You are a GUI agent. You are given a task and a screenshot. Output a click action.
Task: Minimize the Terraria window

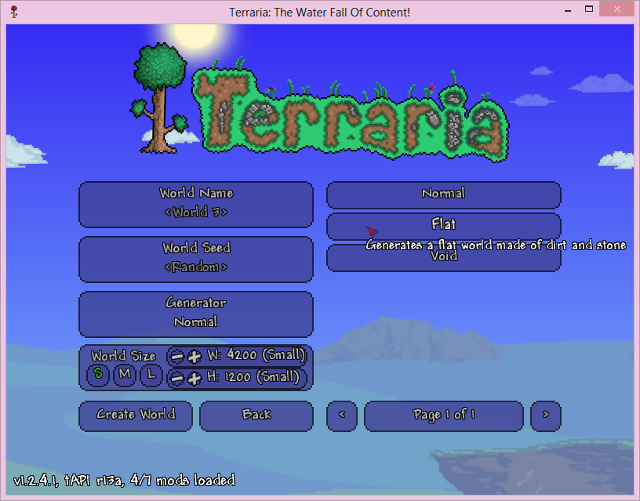[568, 9]
